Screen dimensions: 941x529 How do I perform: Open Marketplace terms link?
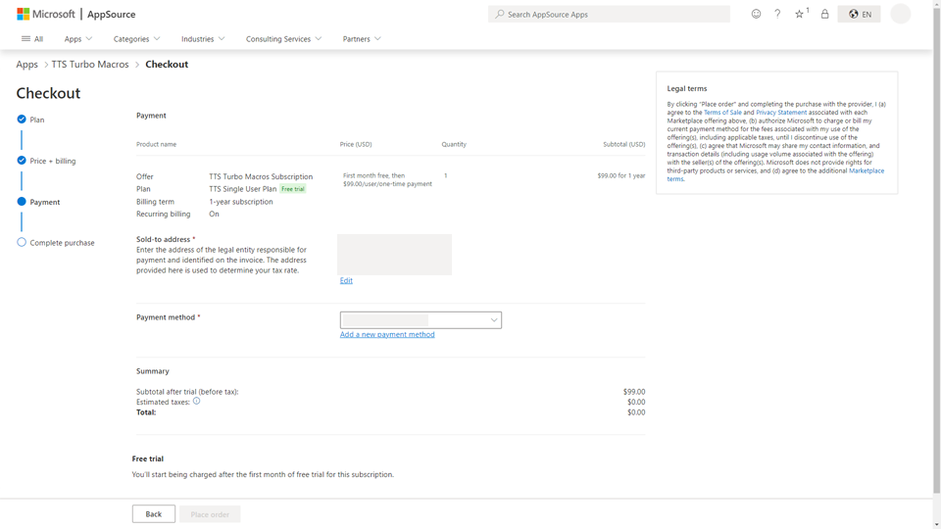866,170
